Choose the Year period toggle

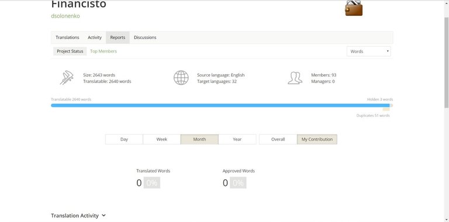coord(237,139)
